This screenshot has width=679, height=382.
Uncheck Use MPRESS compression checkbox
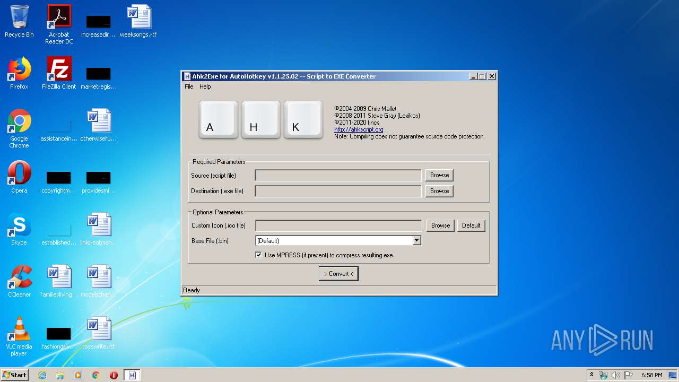pyautogui.click(x=259, y=255)
